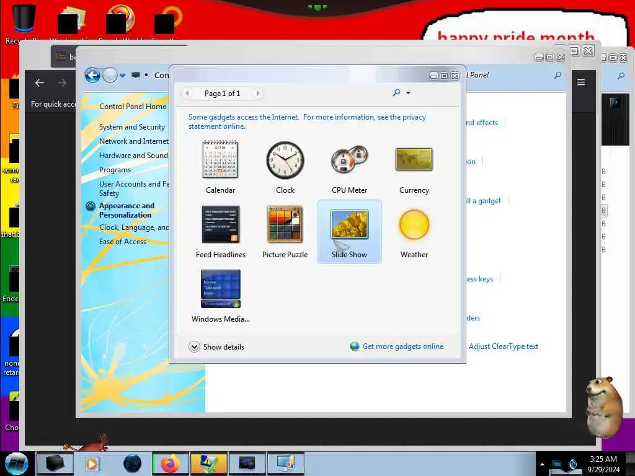Image resolution: width=635 pixels, height=476 pixels.
Task: Open Control Panel Home link
Action: 133,107
